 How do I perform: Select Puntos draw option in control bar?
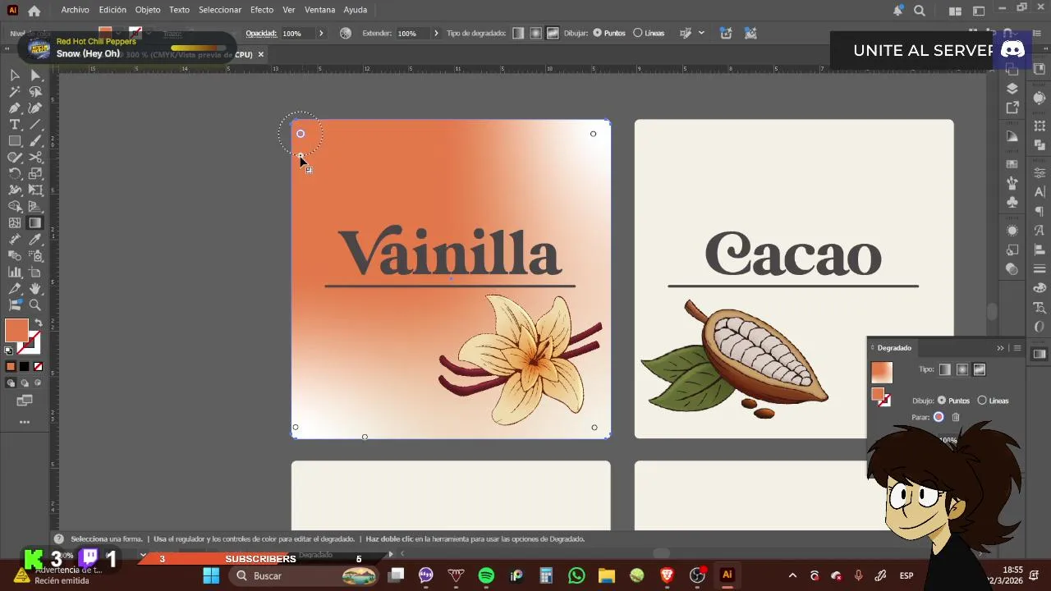click(x=609, y=33)
